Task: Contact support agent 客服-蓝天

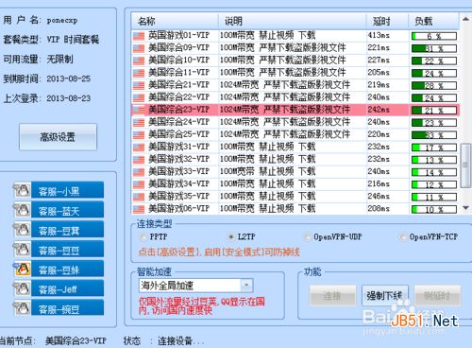Action: [x=67, y=210]
